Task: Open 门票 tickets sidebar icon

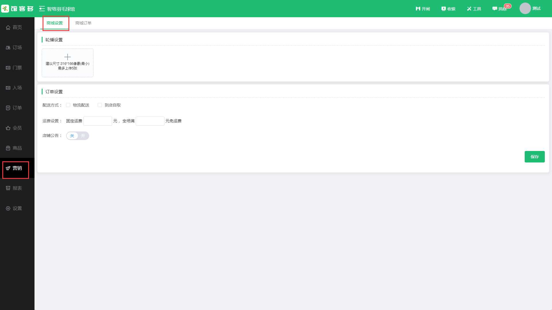Action: point(8,68)
